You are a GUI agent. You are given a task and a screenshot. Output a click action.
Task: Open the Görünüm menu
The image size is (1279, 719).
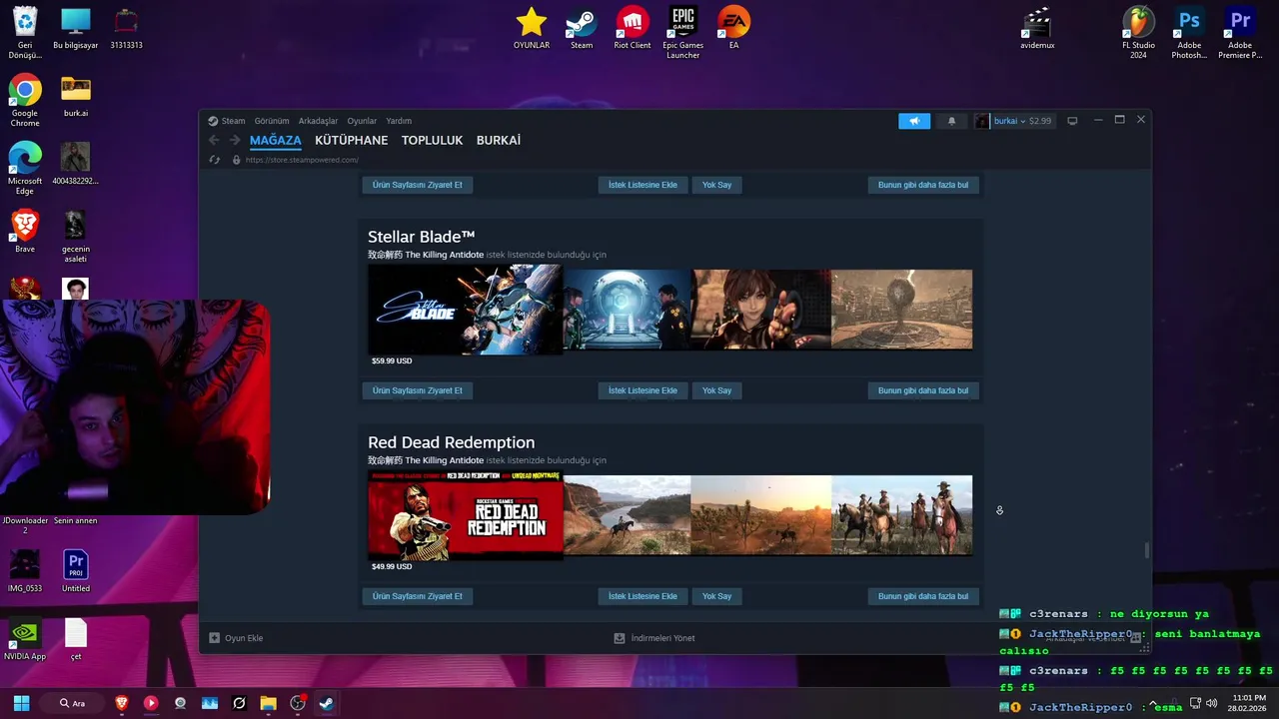[272, 121]
